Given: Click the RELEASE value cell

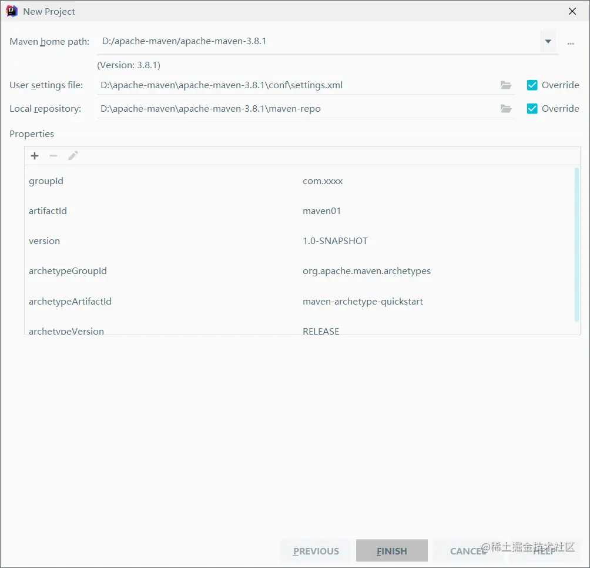Looking at the screenshot, I should [x=321, y=330].
